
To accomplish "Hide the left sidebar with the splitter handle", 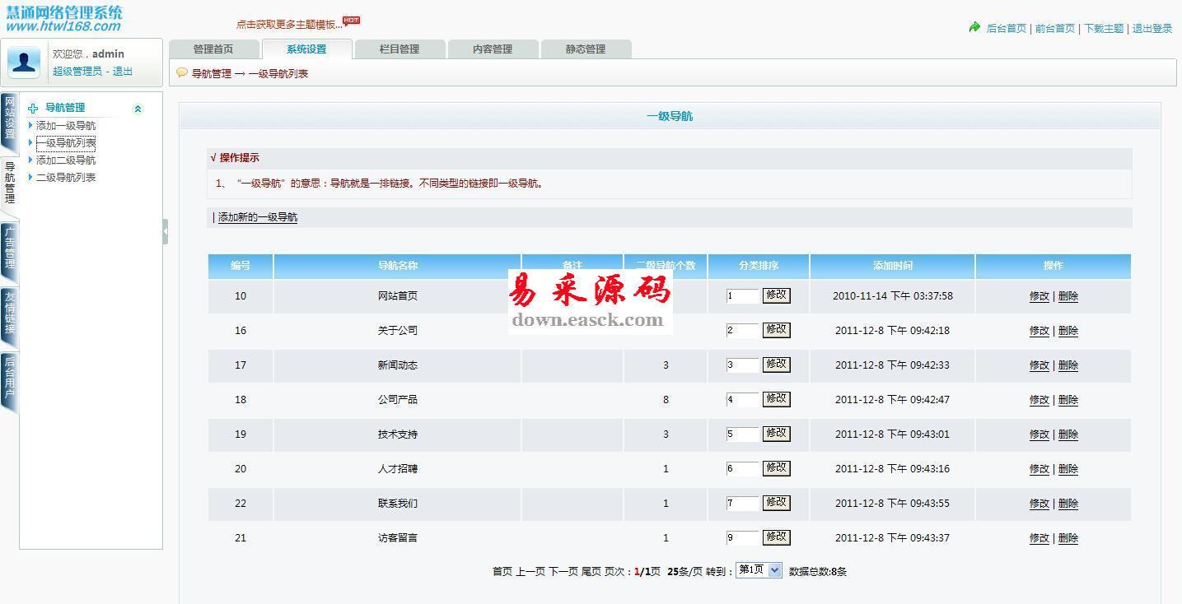I will pyautogui.click(x=166, y=232).
